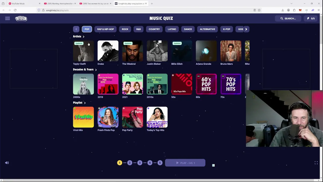Reload the page
Screen dimensions: 323x182
[x=15, y=10]
